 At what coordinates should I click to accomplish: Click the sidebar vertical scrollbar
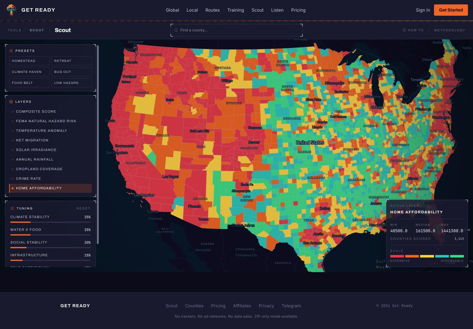98,145
